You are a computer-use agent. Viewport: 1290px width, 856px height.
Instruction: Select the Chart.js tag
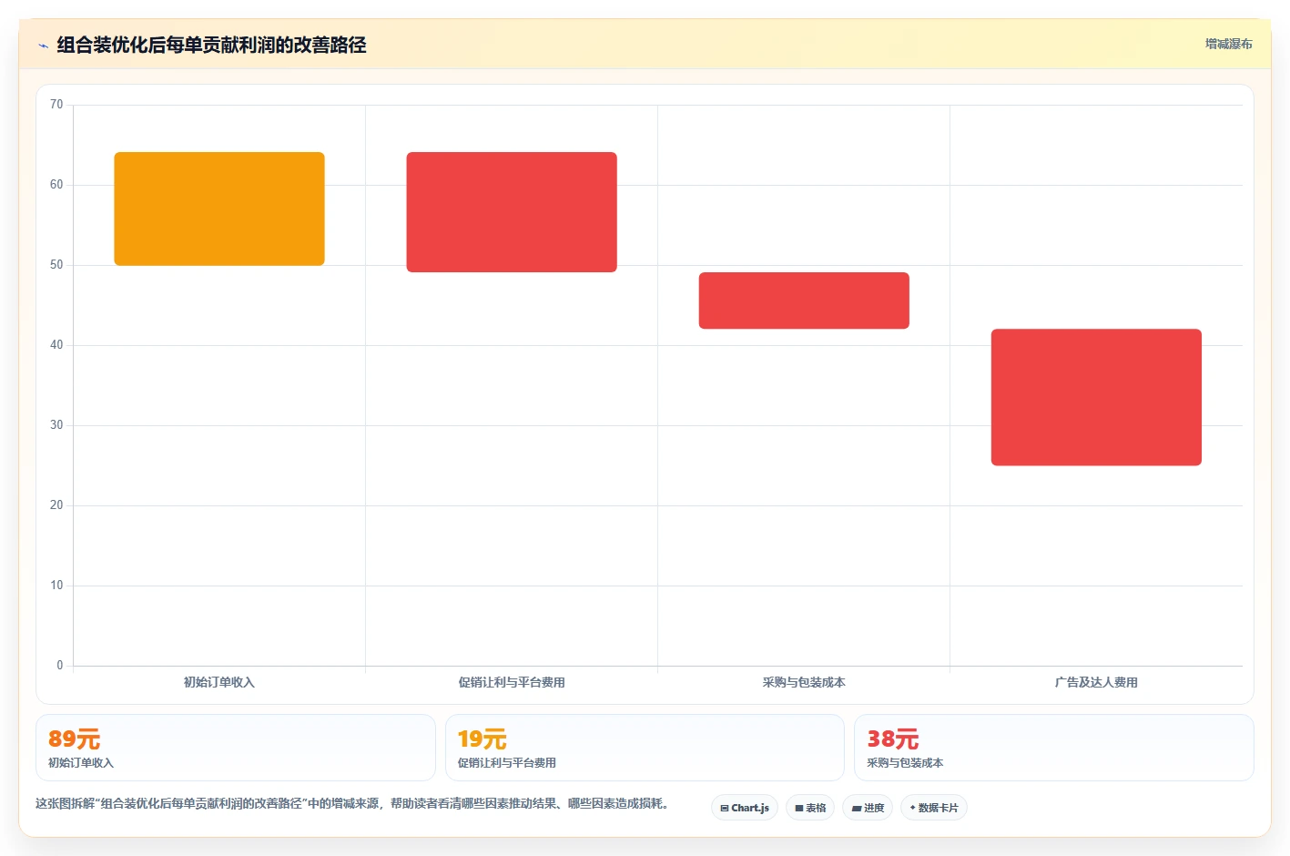tap(745, 808)
